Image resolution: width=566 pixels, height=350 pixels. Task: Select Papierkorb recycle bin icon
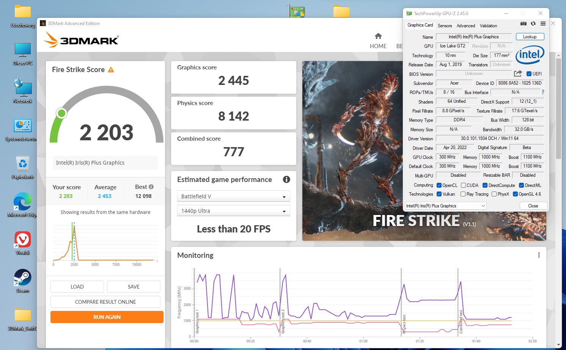coord(23,167)
